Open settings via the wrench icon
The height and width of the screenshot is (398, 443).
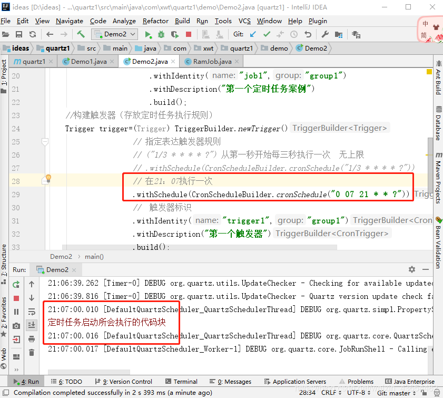click(x=325, y=34)
